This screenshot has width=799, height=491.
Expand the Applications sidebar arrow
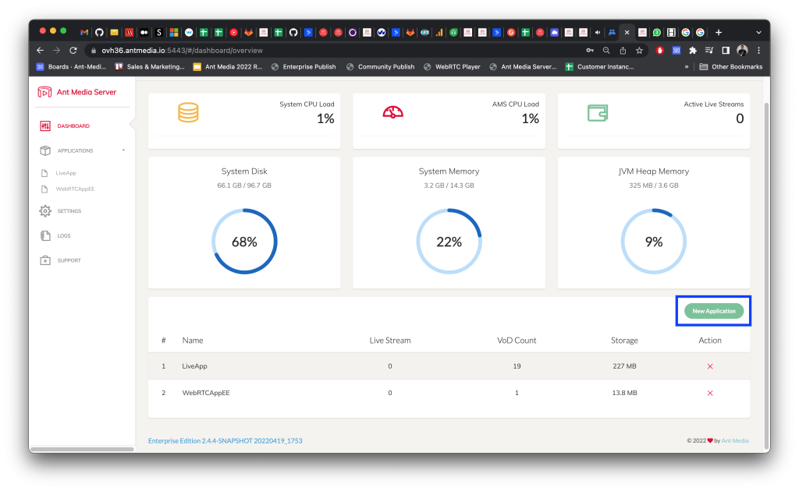[123, 150]
